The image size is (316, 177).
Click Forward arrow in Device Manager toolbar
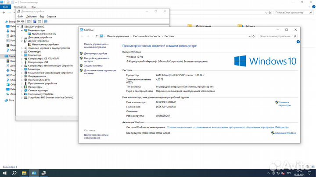23,21
